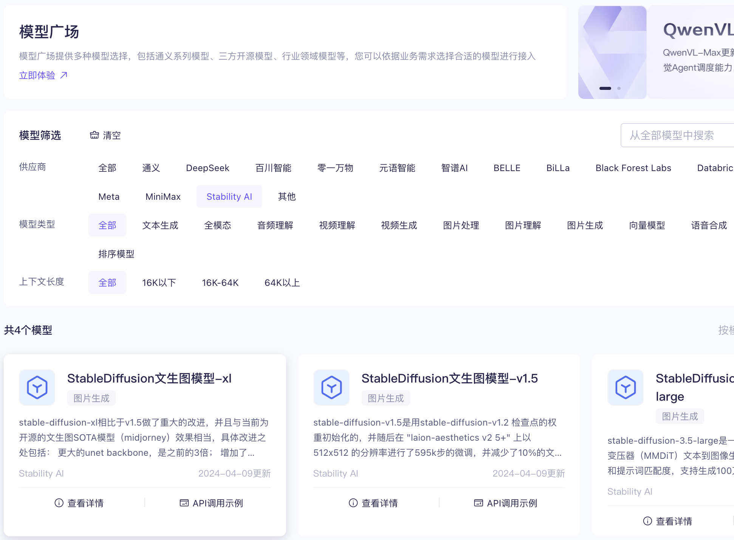
Task: Filter supplier by 其他
Action: coord(287,197)
